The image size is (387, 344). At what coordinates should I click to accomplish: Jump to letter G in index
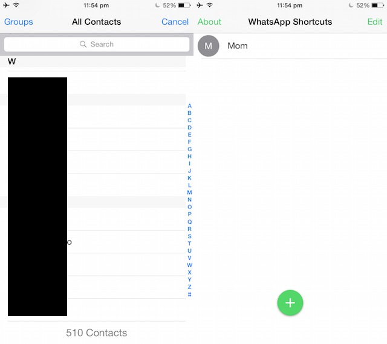point(189,149)
